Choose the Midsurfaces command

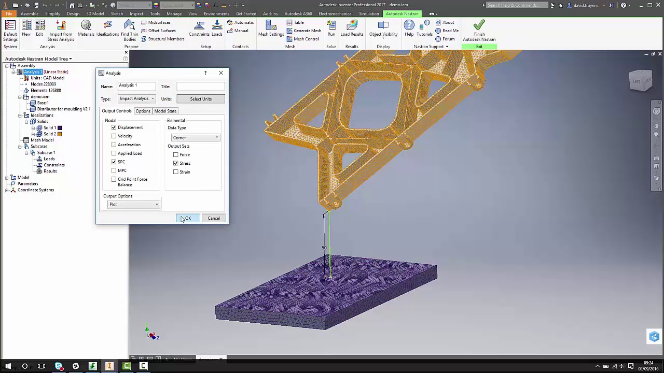tap(156, 22)
